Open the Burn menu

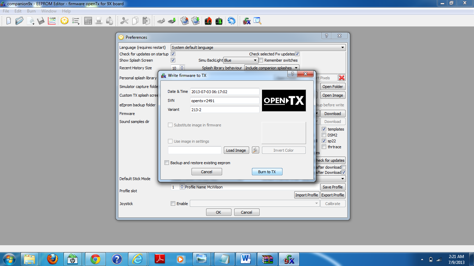click(31, 11)
